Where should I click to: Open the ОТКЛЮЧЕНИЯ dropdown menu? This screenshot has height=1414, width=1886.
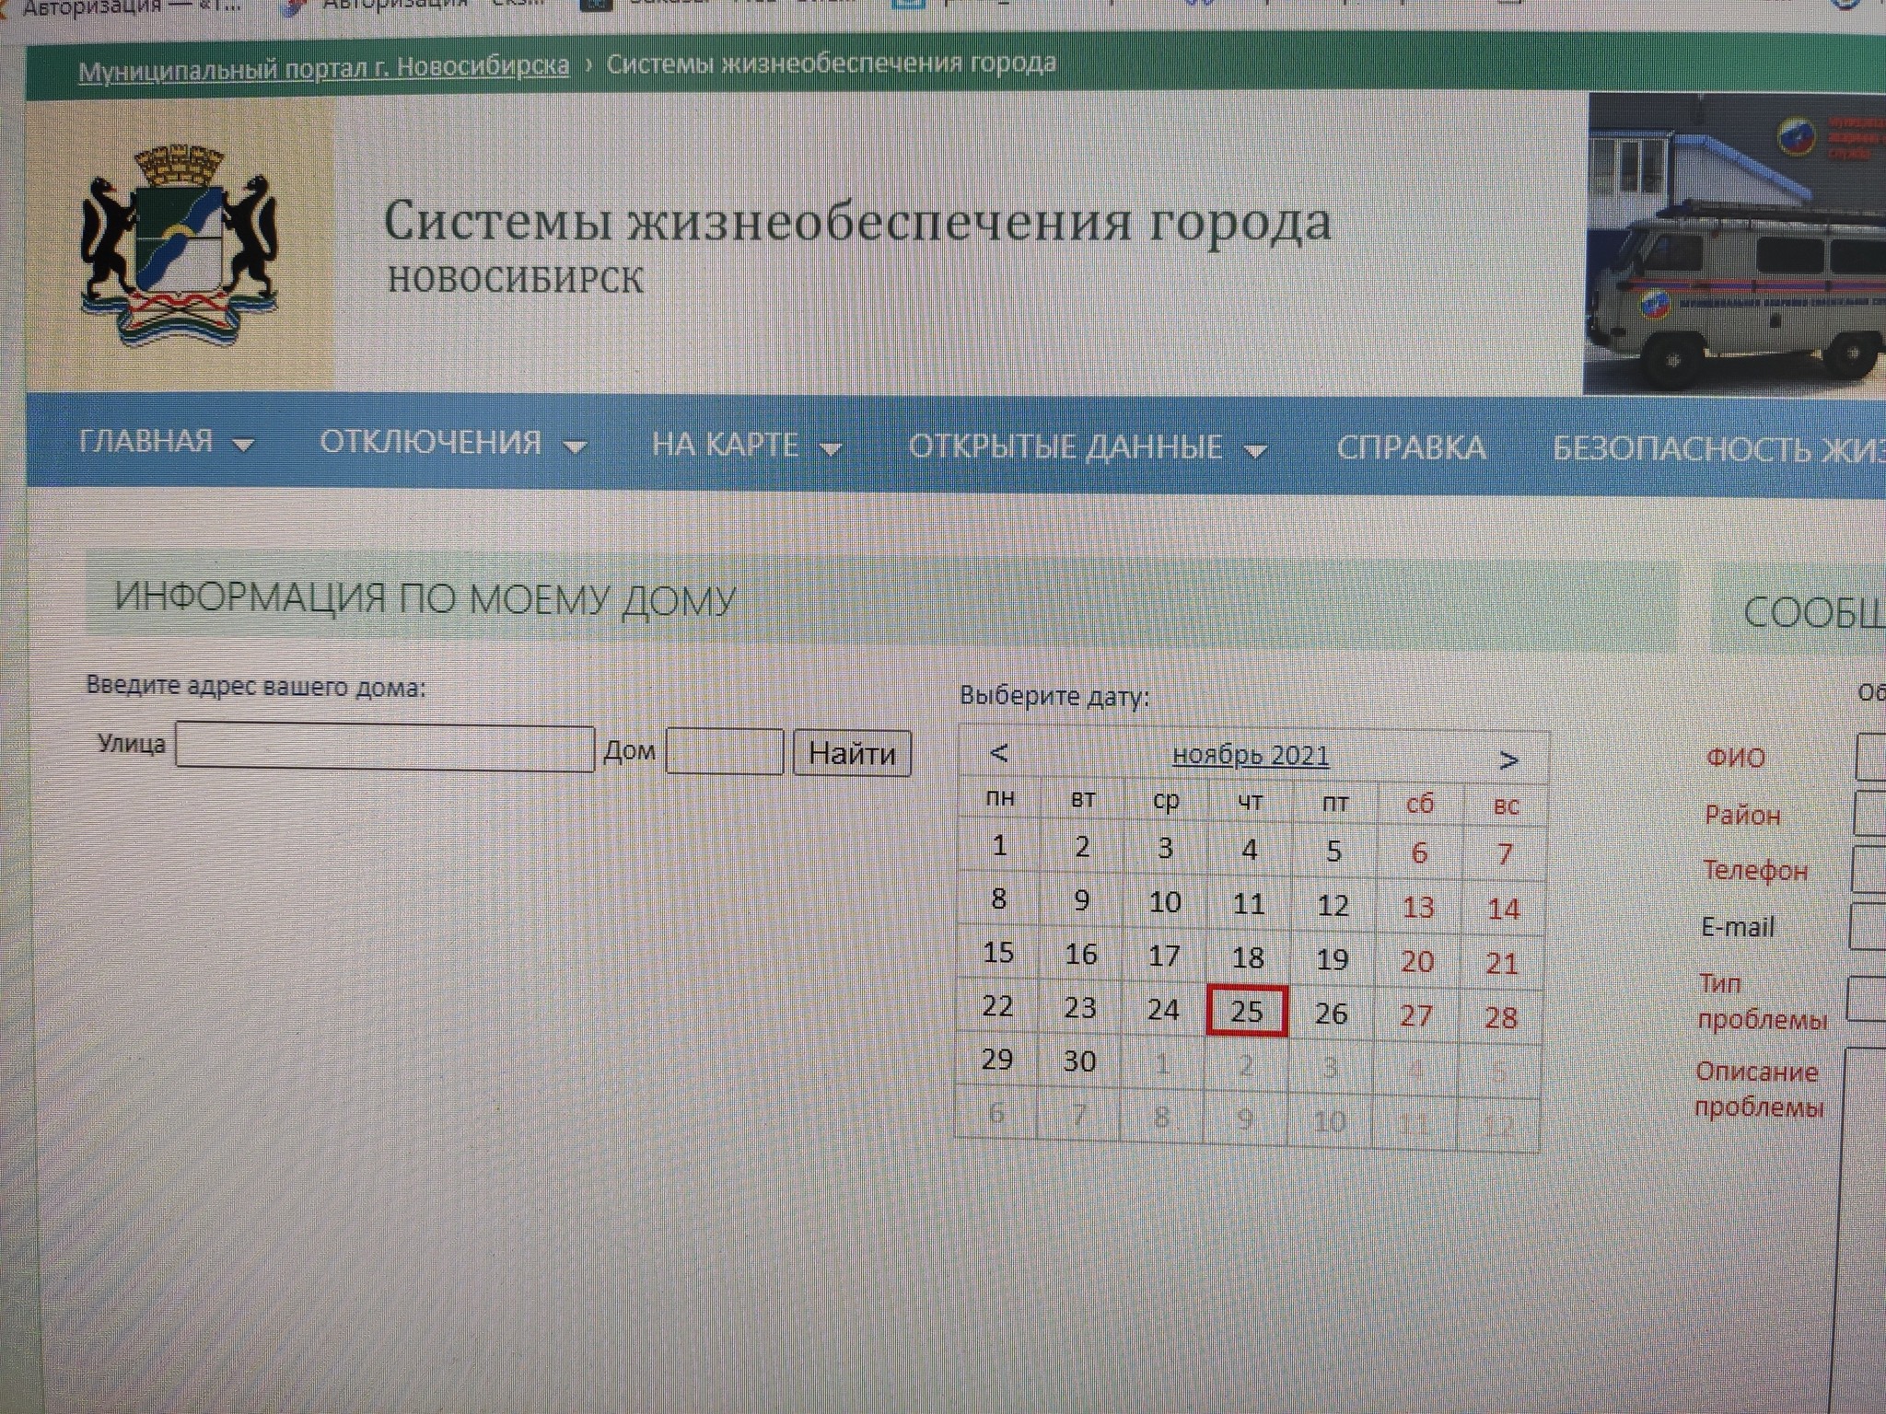point(452,445)
